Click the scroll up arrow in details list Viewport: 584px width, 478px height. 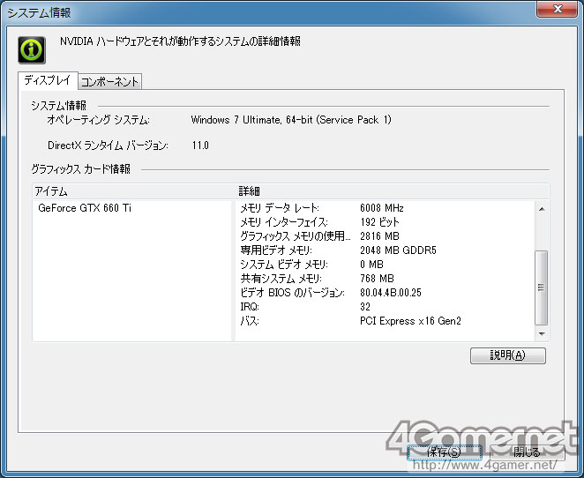tap(542, 209)
